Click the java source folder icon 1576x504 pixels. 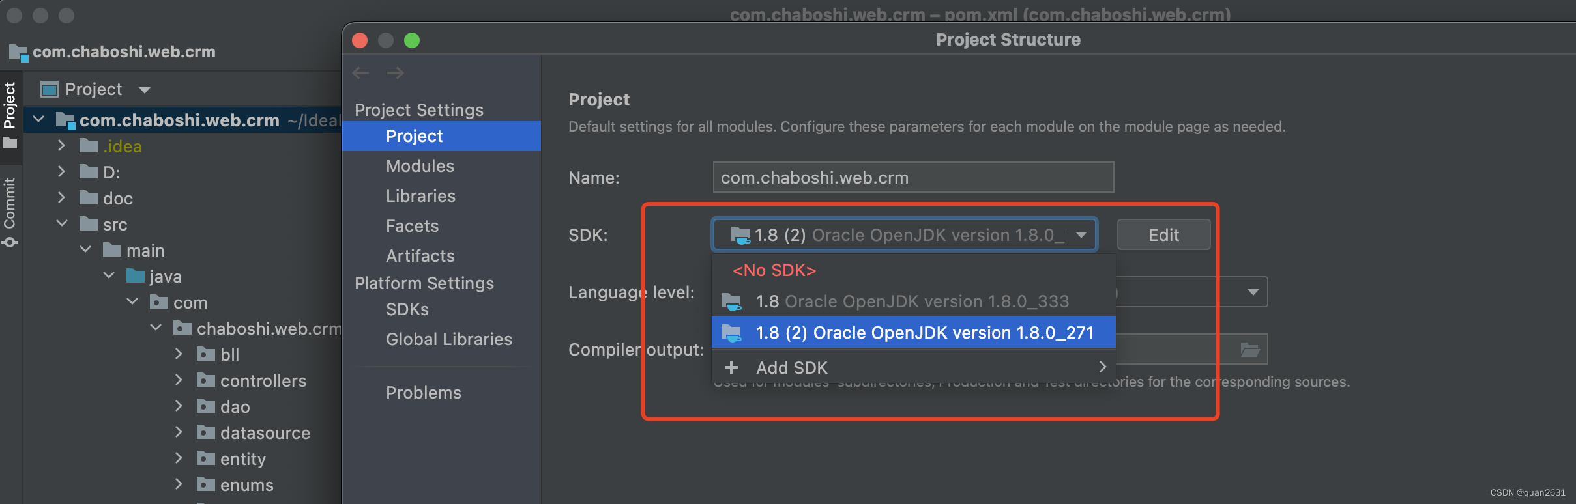(x=135, y=276)
